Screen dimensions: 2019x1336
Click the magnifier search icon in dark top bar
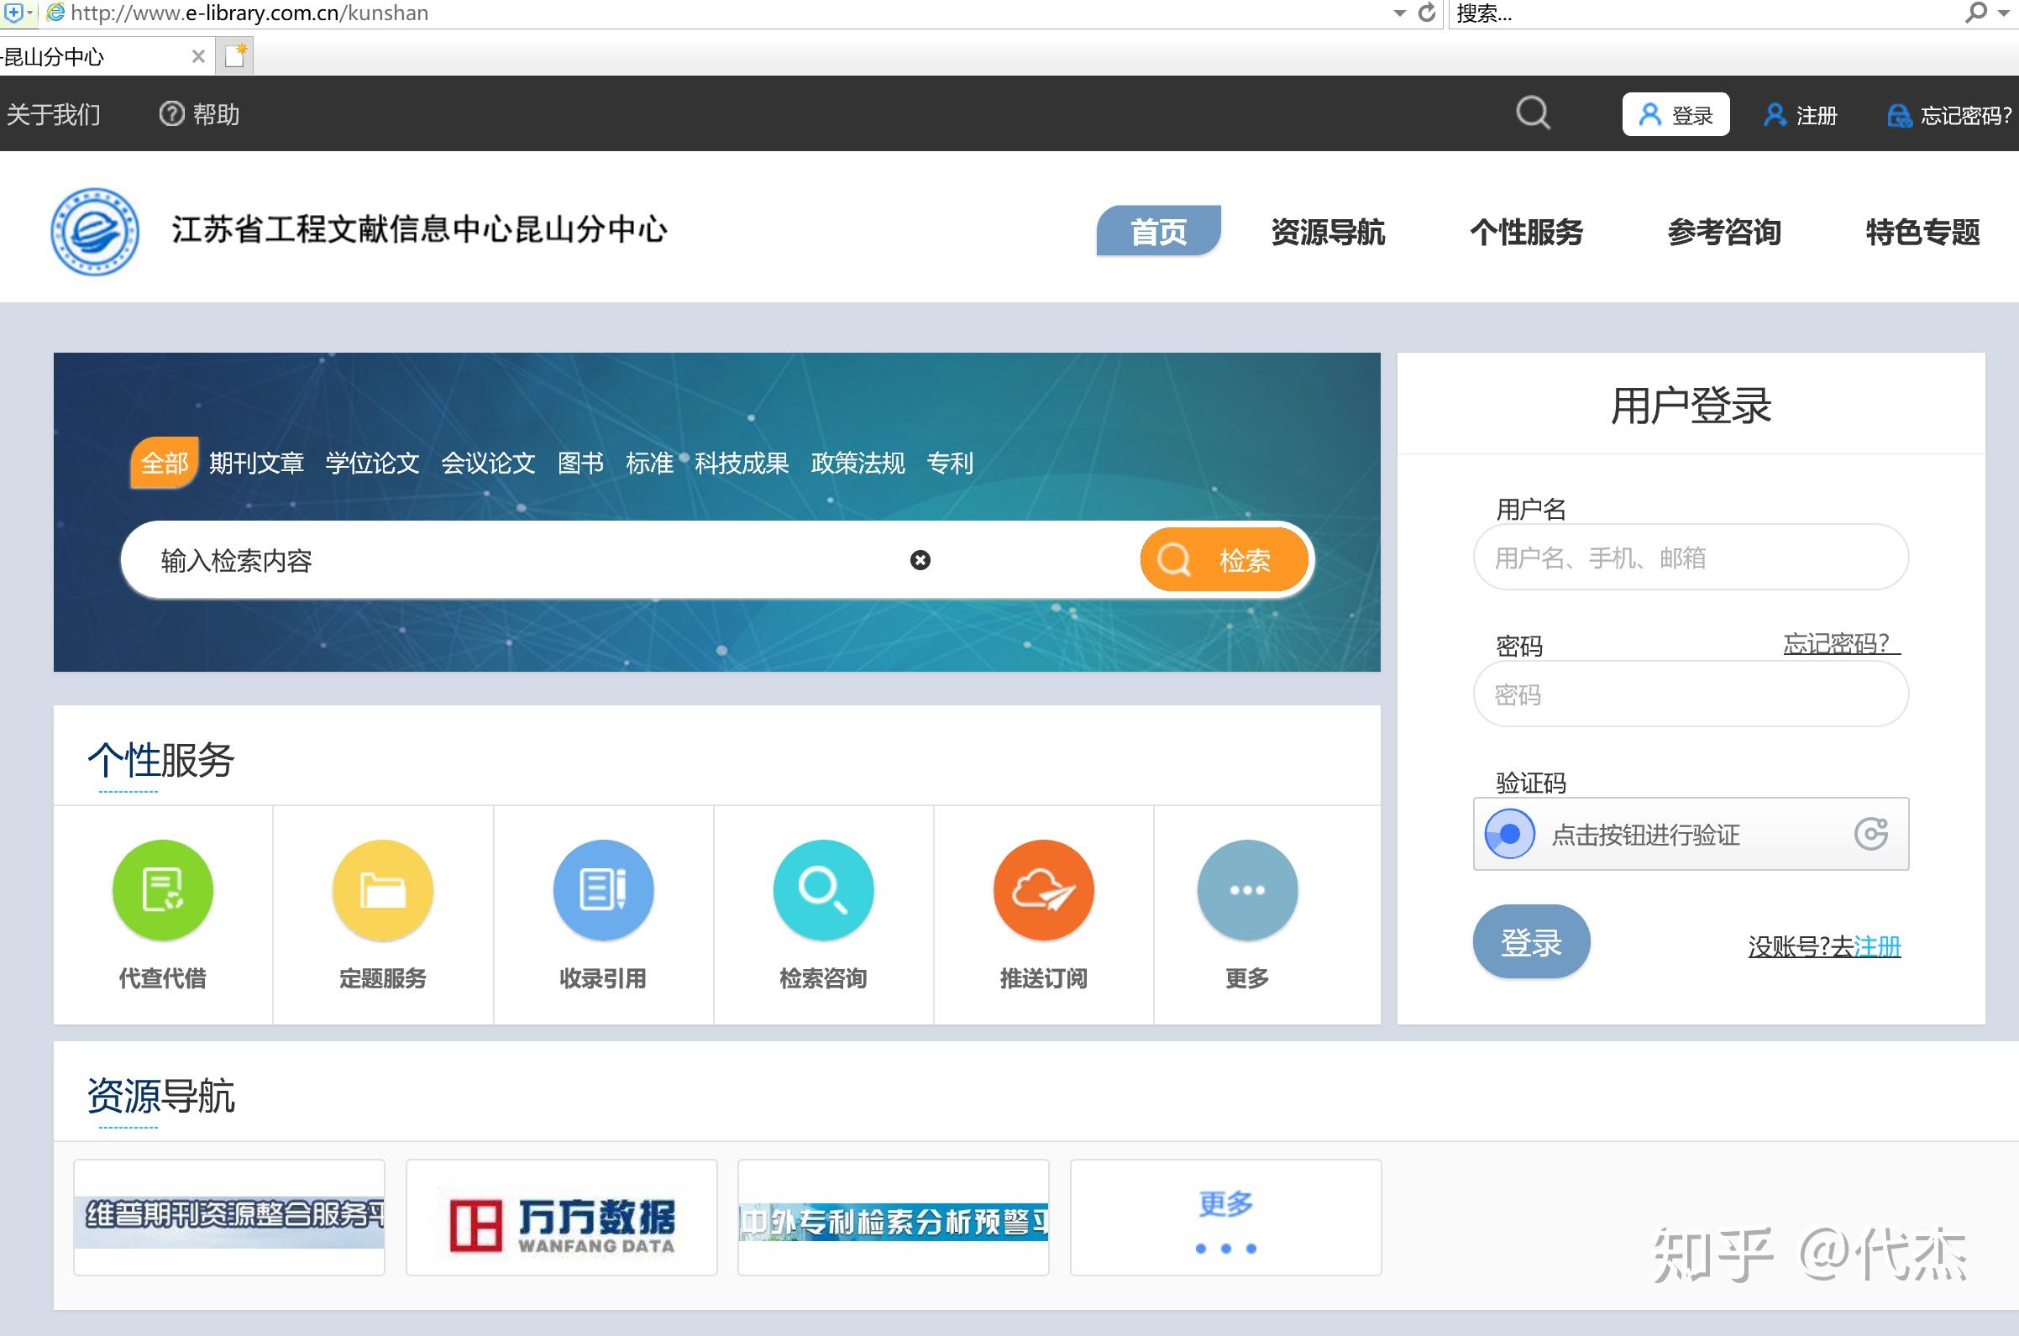click(1533, 113)
